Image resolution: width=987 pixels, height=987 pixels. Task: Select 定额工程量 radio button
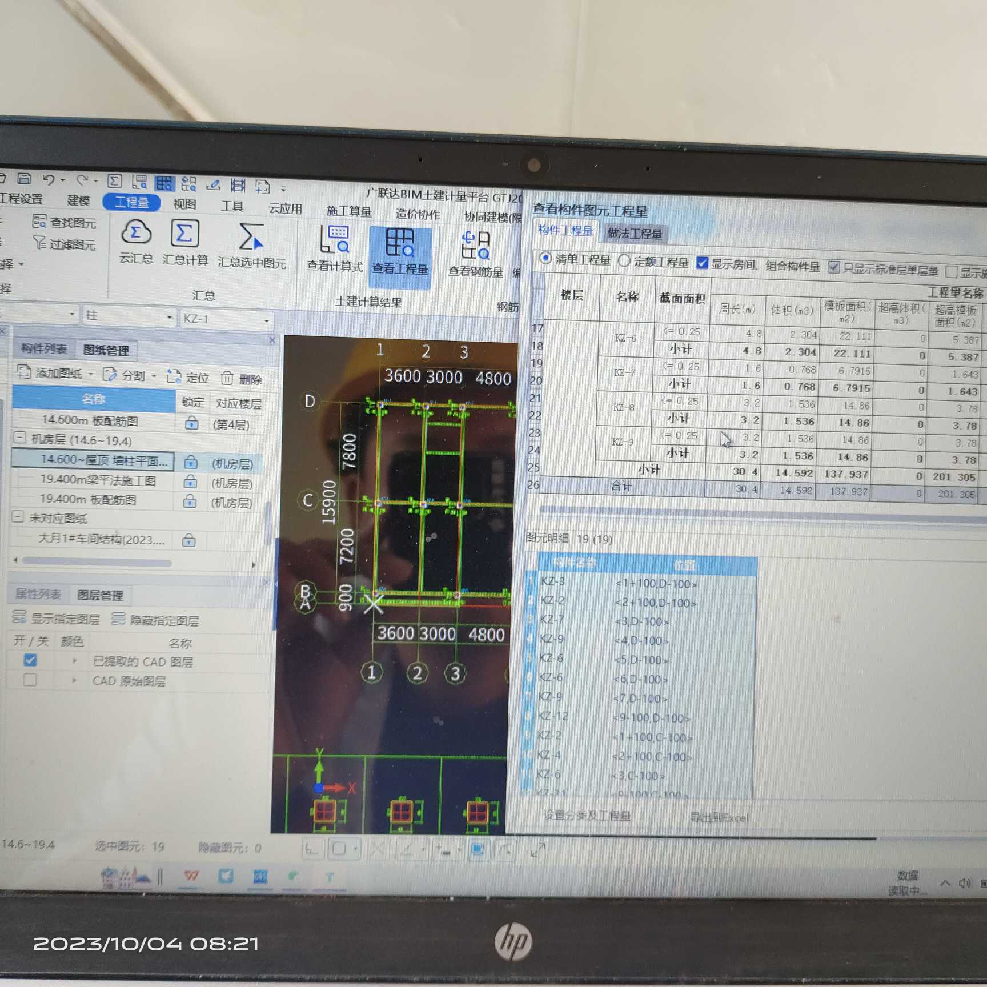pyautogui.click(x=624, y=261)
